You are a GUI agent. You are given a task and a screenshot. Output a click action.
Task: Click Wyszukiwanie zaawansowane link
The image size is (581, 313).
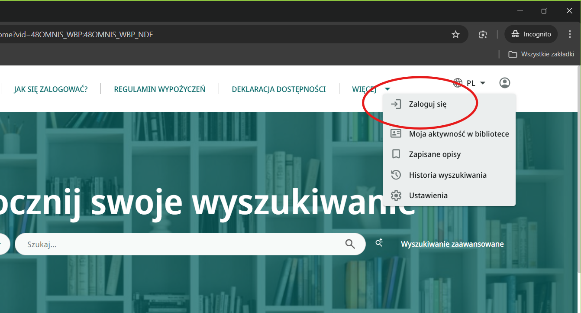(x=452, y=244)
